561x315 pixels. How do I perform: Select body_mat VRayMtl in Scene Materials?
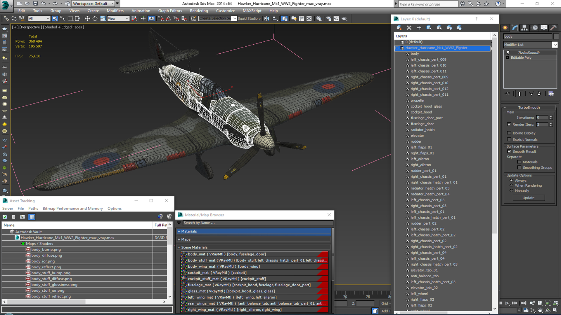tap(254, 254)
